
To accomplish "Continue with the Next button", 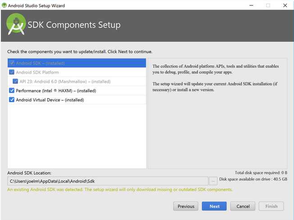I will [x=214, y=207].
